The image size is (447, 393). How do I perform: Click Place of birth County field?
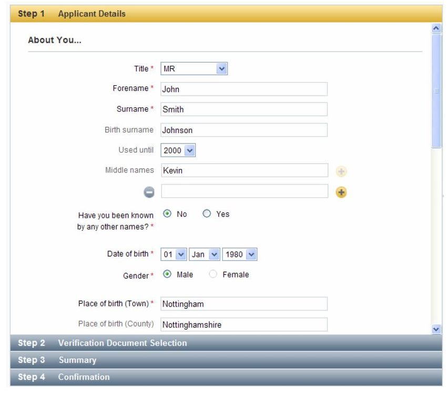[x=244, y=325]
